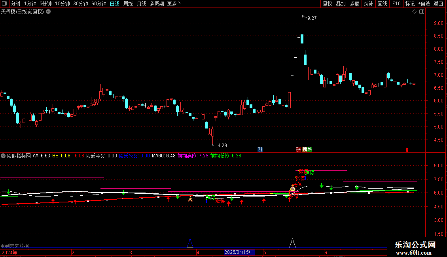The height and width of the screenshot is (257, 447).
Task: Select the 60分钟 period tab
Action: [x=99, y=4]
